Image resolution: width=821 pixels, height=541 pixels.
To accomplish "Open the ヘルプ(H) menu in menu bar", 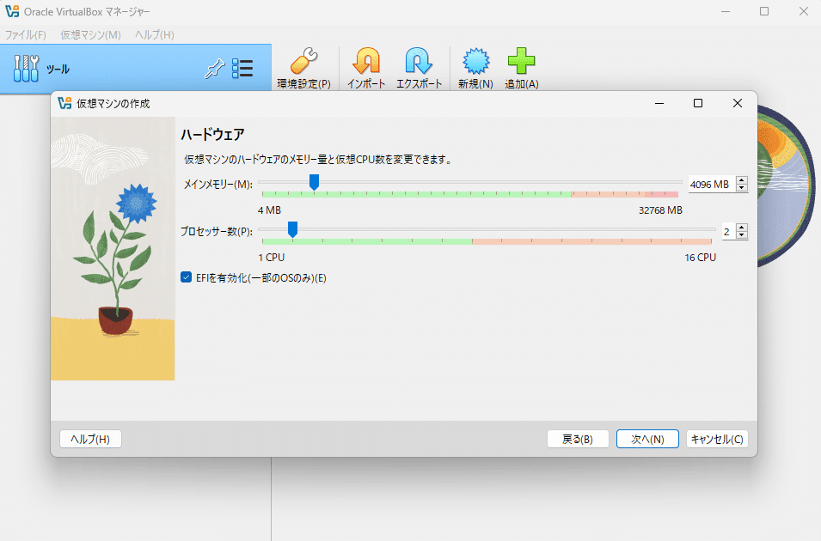I will coord(155,34).
